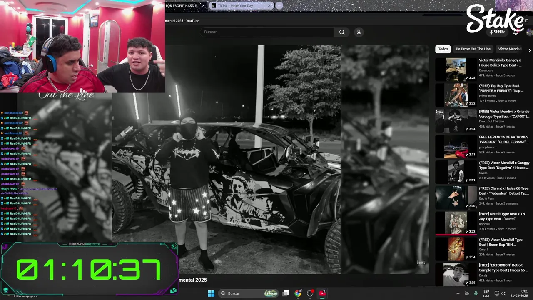The height and width of the screenshot is (300, 533).
Task: Show hidden system tray icons chevron
Action: pyautogui.click(x=458, y=293)
